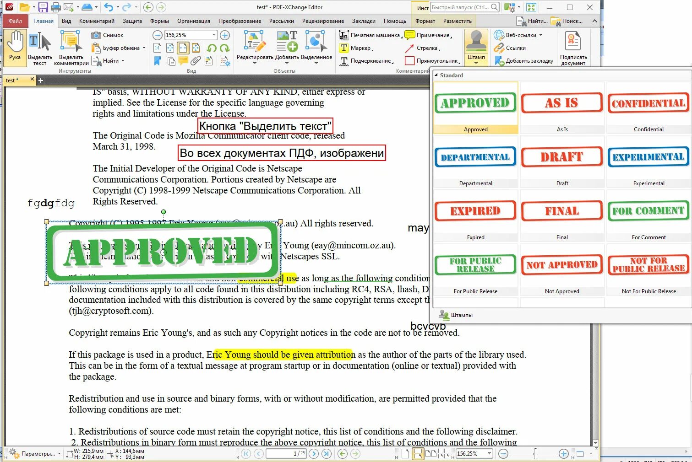The width and height of the screenshot is (692, 462).
Task: Pick the Прямоугольник rectangle tool
Action: [432, 61]
